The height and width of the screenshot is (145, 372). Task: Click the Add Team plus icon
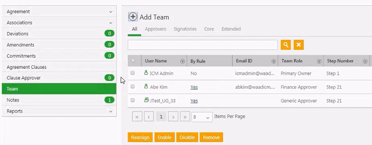(x=133, y=17)
